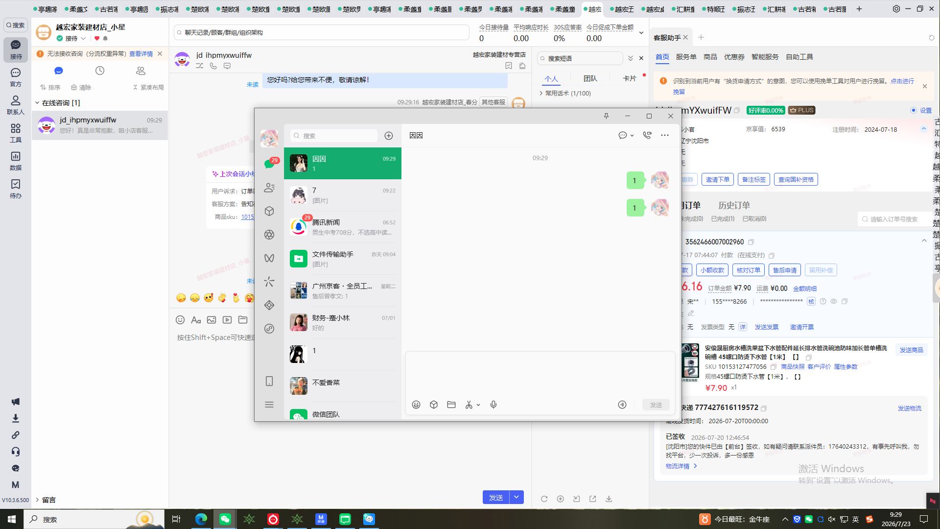Click 发送物流 link
Viewport: 940px width, 529px height.
click(909, 408)
